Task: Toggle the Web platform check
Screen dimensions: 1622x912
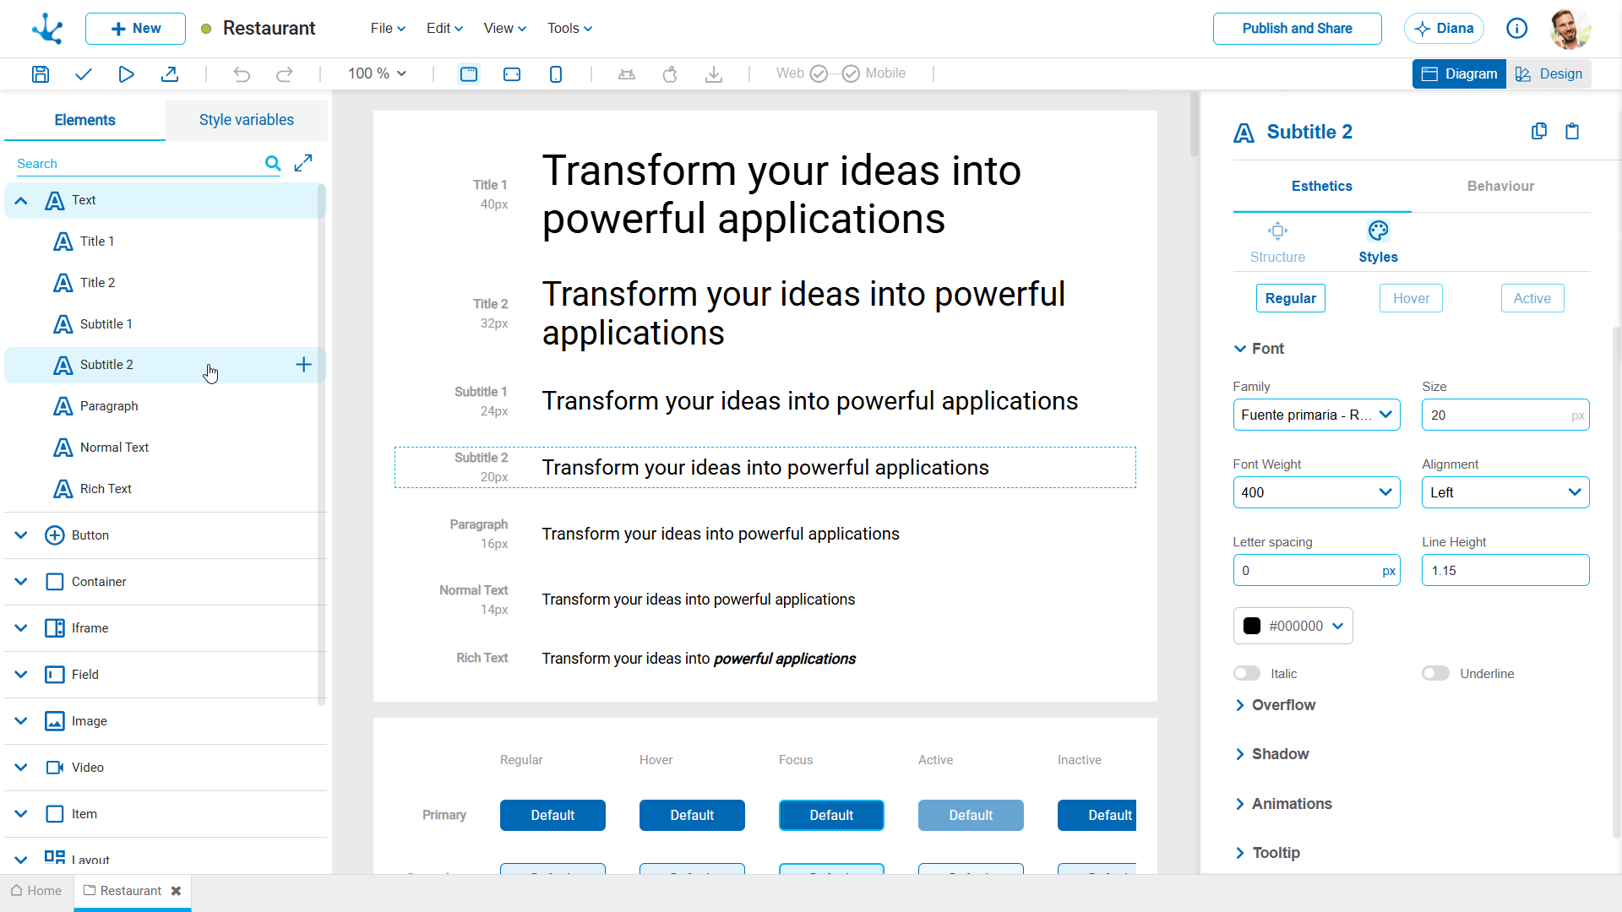Action: pyautogui.click(x=819, y=73)
